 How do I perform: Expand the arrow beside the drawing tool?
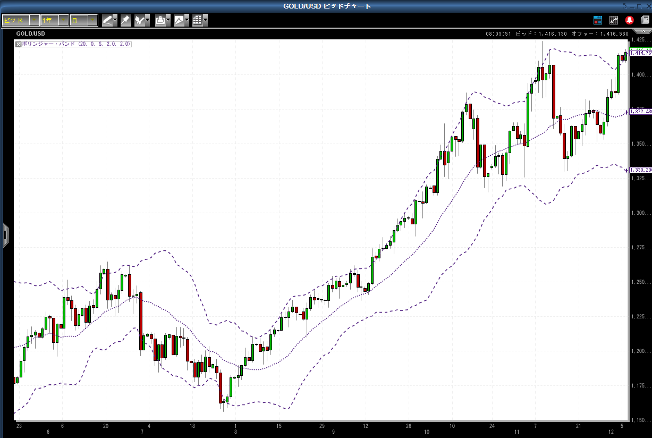click(115, 20)
